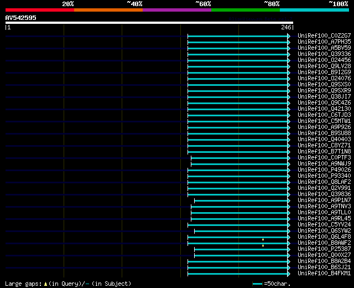Select the UniRef100_Q9C4Z6 entry
354x288 pixels.
click(324, 103)
